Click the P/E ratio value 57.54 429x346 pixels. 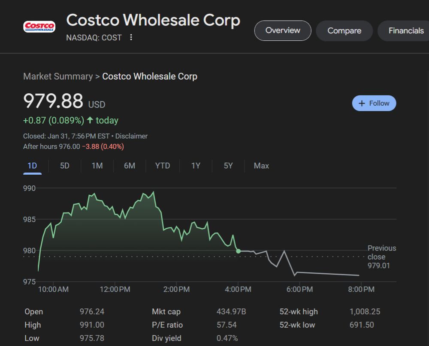coord(227,325)
